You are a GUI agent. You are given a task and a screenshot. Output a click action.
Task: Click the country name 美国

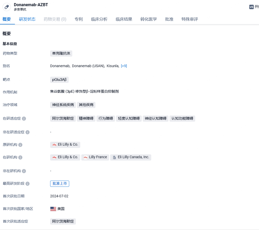point(61,209)
